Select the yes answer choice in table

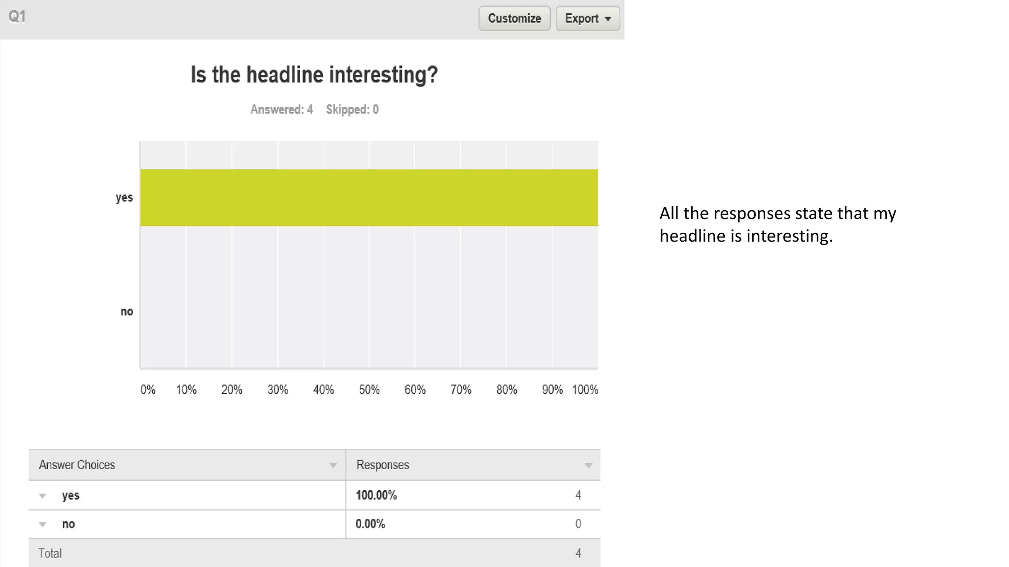(70, 496)
